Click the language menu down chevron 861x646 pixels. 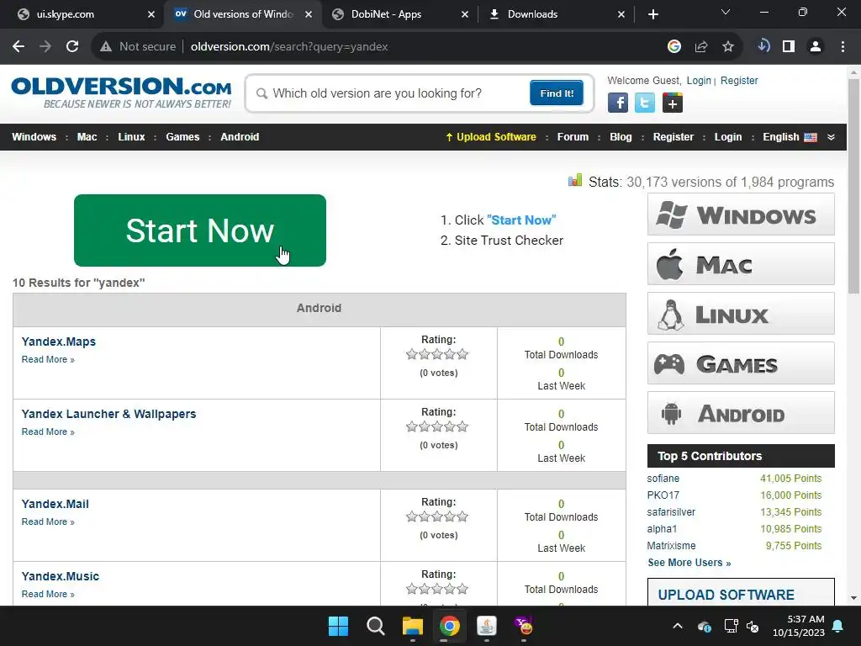[x=832, y=137]
